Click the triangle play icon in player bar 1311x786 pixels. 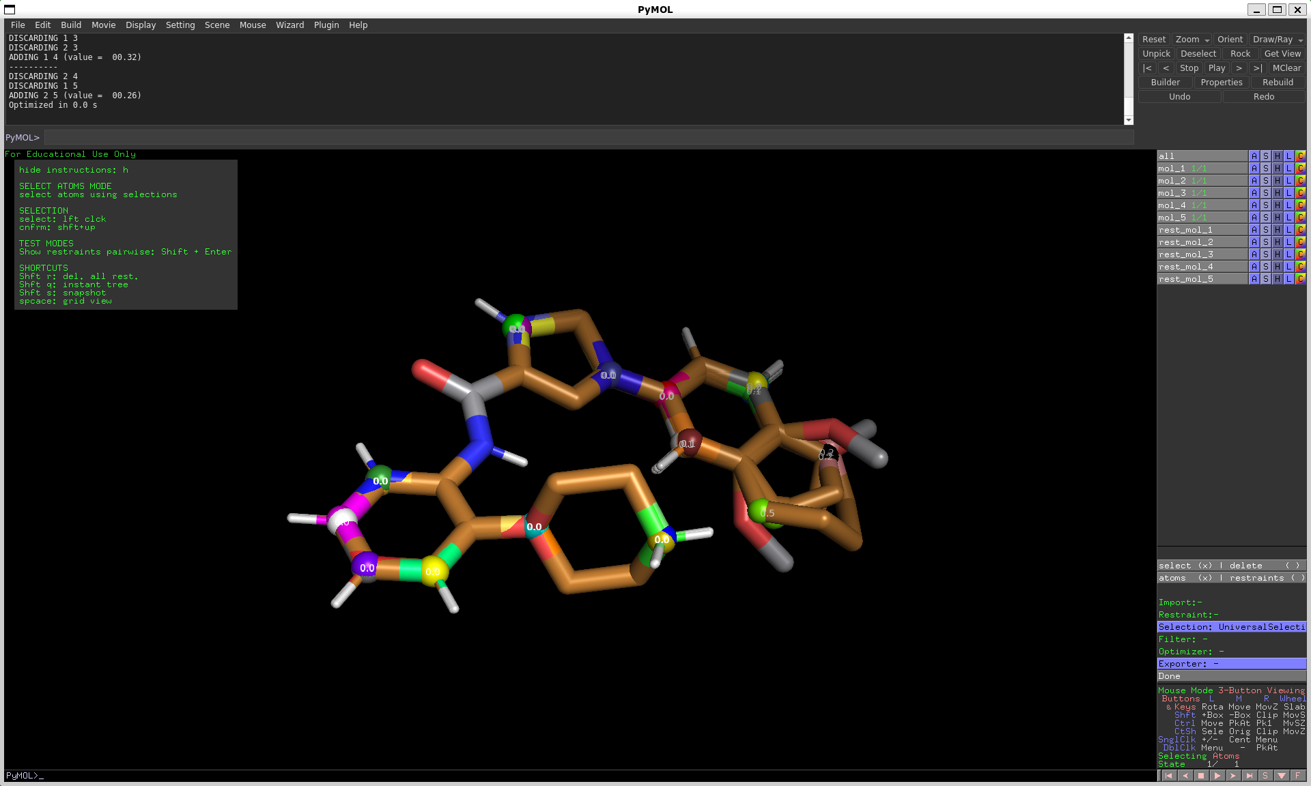pos(1217,776)
